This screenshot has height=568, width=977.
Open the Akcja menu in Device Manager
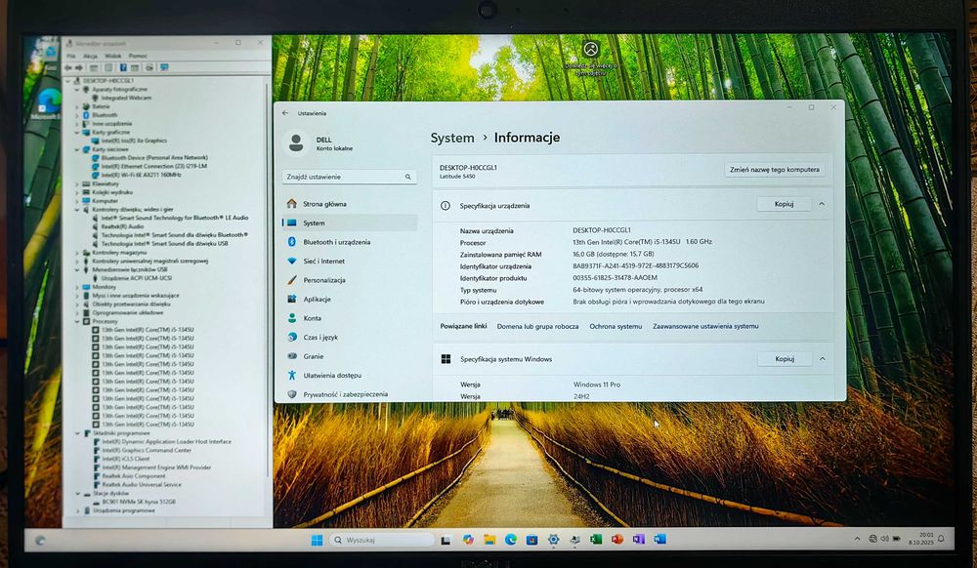[x=90, y=56]
